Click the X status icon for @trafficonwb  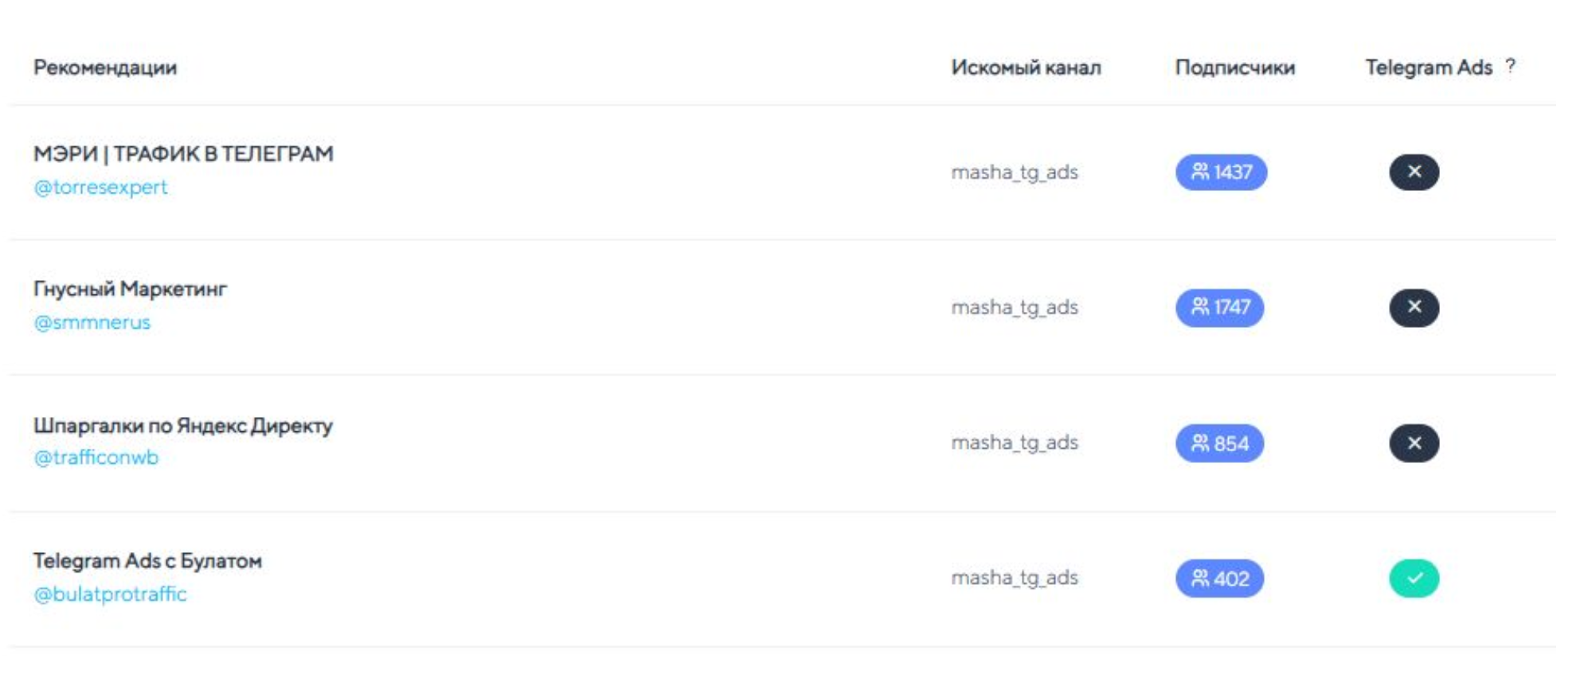(1414, 443)
